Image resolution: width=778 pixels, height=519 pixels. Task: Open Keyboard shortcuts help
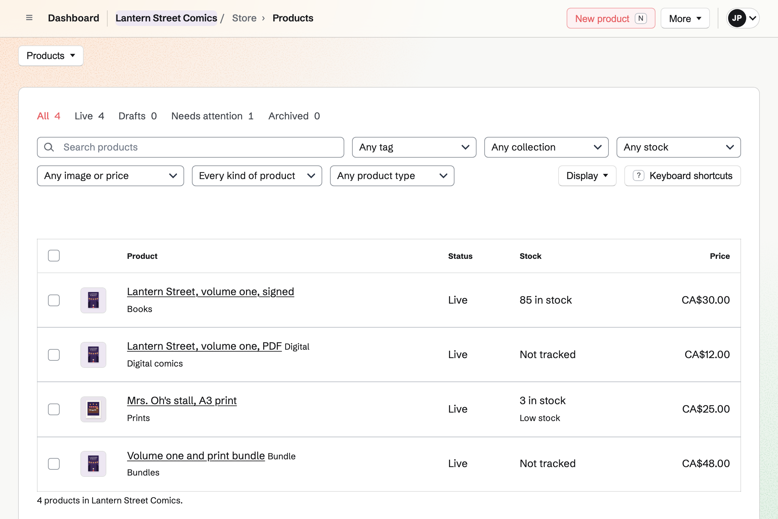pos(682,176)
